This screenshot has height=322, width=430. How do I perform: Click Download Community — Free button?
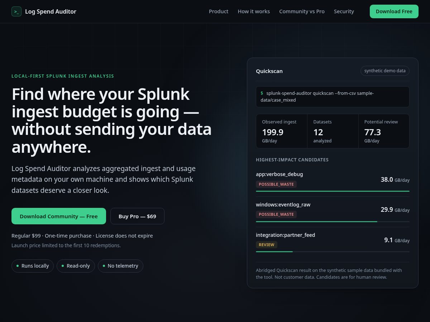pos(59,216)
